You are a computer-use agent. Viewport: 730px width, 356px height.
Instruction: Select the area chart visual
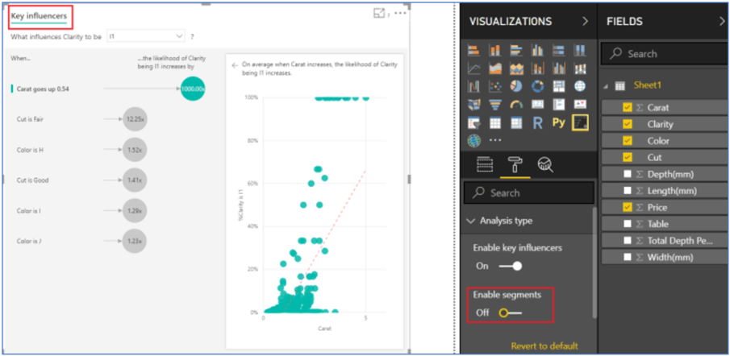(x=495, y=68)
